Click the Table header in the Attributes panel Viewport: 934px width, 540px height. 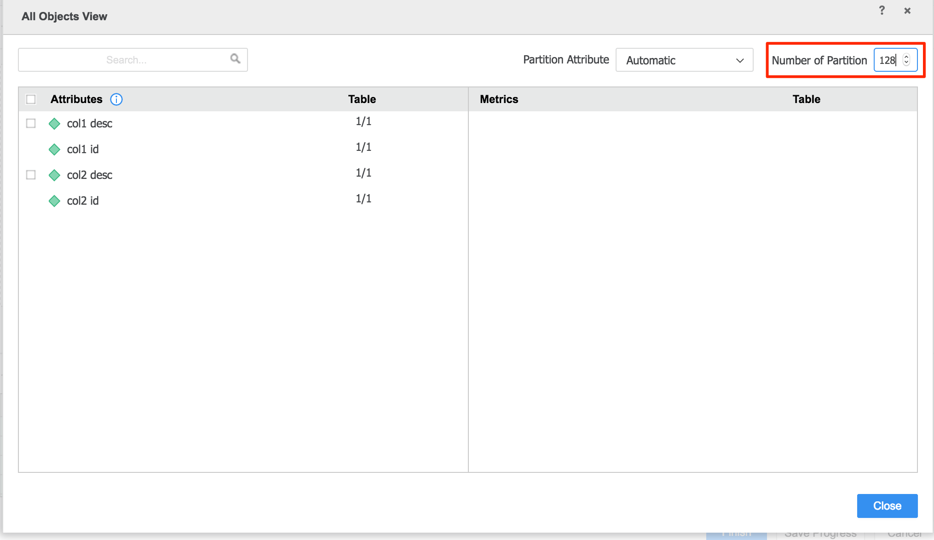pos(362,99)
